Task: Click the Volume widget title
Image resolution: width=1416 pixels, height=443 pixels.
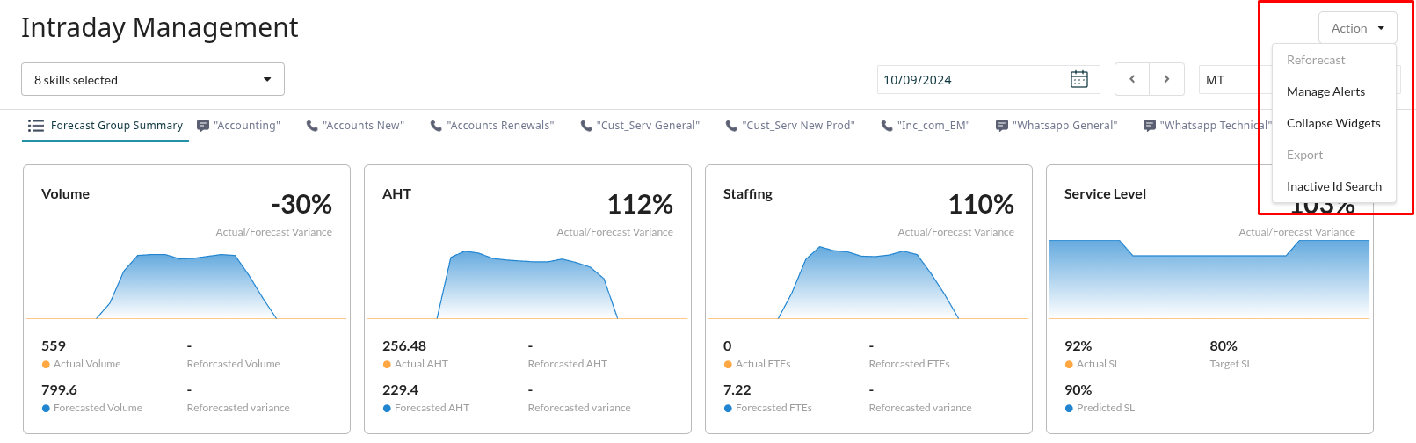Action: (x=65, y=193)
